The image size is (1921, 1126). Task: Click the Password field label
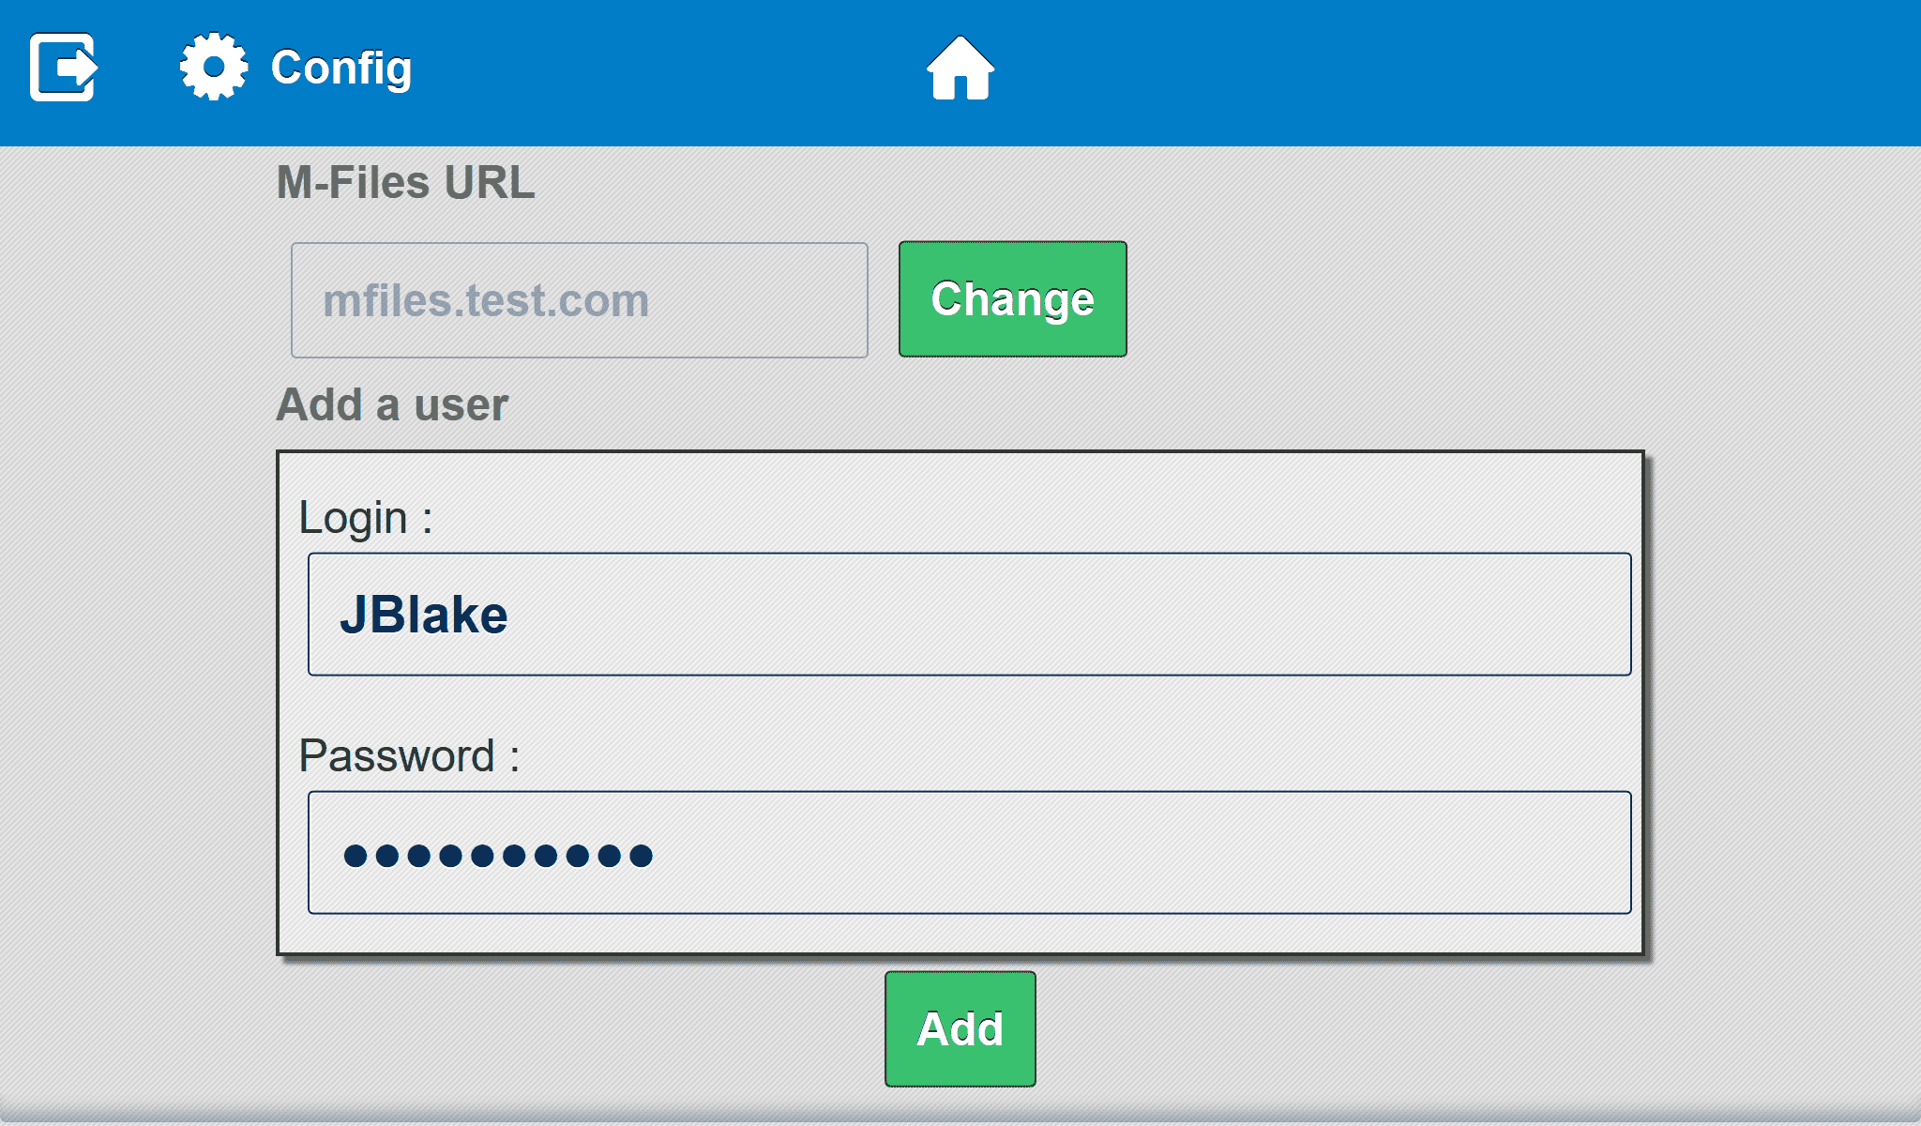click(x=408, y=756)
